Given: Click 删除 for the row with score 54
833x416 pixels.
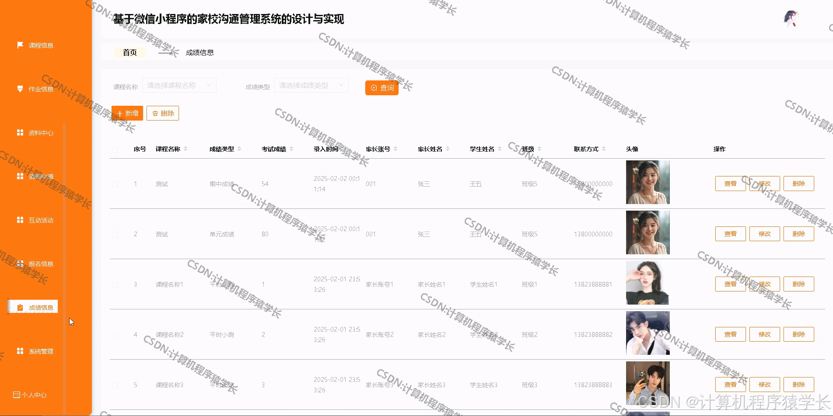Looking at the screenshot, I should [799, 184].
